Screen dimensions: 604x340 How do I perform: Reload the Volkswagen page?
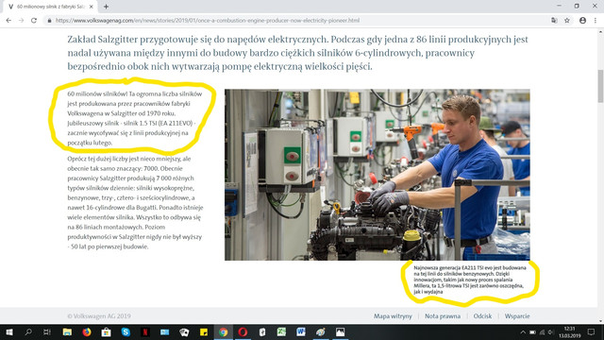[x=34, y=21]
